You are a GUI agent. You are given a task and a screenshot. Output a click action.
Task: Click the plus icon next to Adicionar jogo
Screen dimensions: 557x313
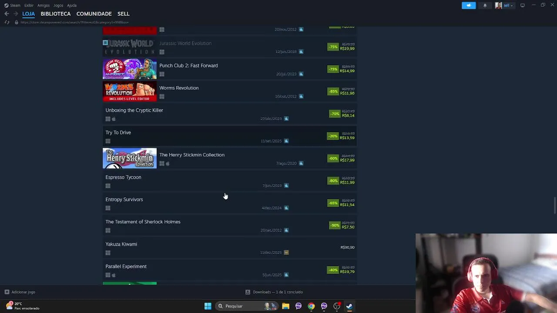pos(7,292)
